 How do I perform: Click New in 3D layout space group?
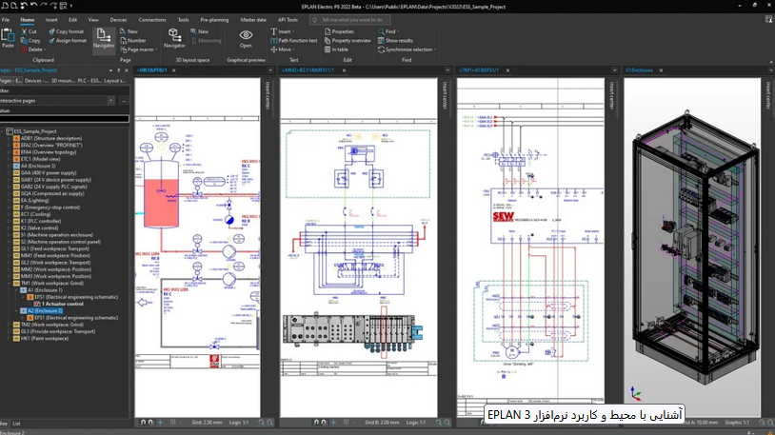[194, 31]
